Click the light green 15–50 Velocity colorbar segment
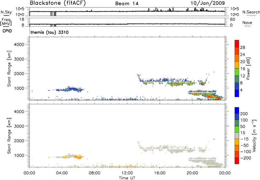 pyautogui.click(x=237, y=129)
